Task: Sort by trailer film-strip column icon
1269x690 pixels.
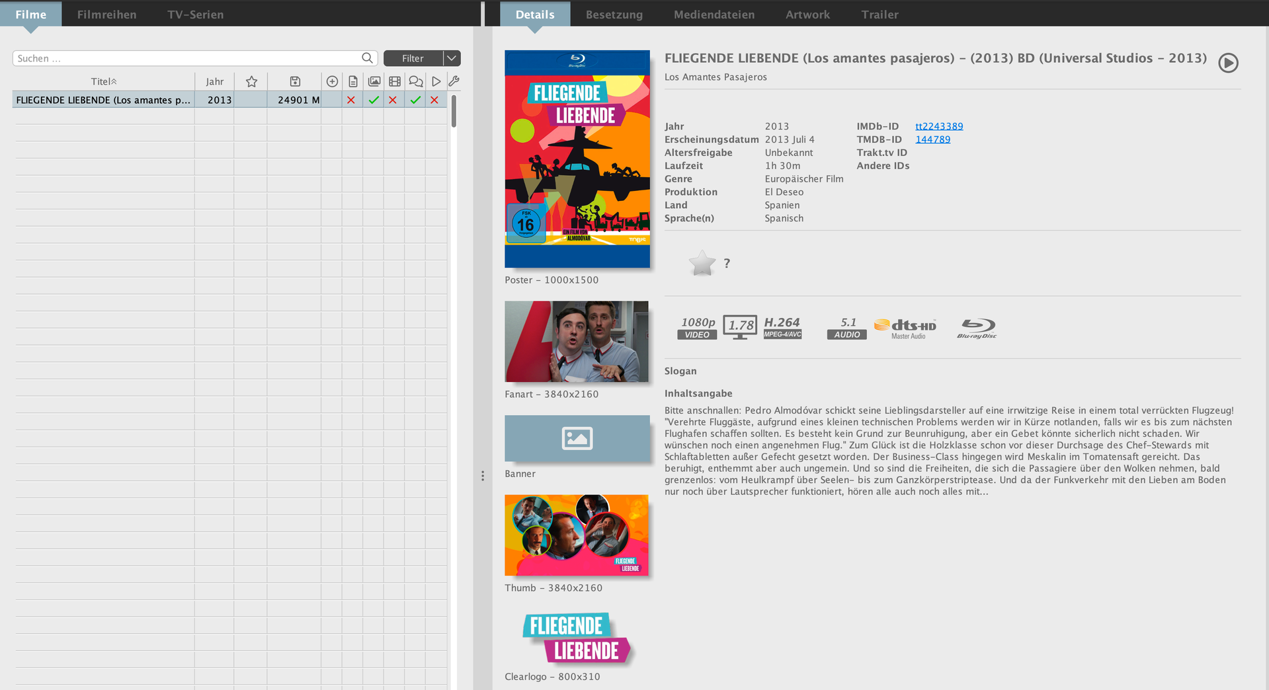Action: coord(395,81)
